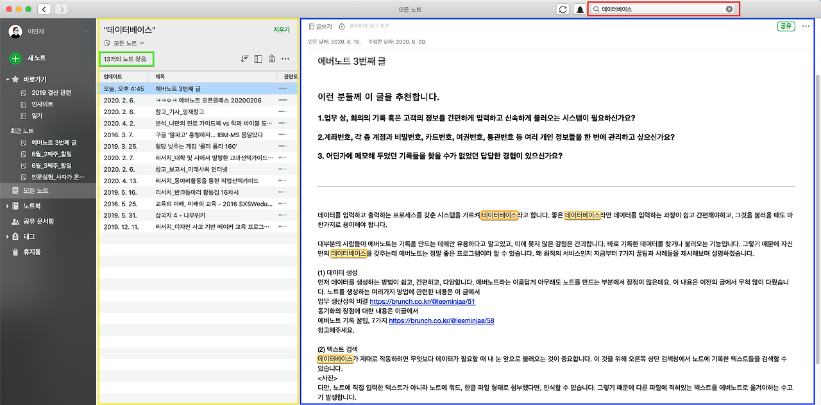Change the note list view layout icon
The height and width of the screenshot is (405, 821).
pos(258,58)
